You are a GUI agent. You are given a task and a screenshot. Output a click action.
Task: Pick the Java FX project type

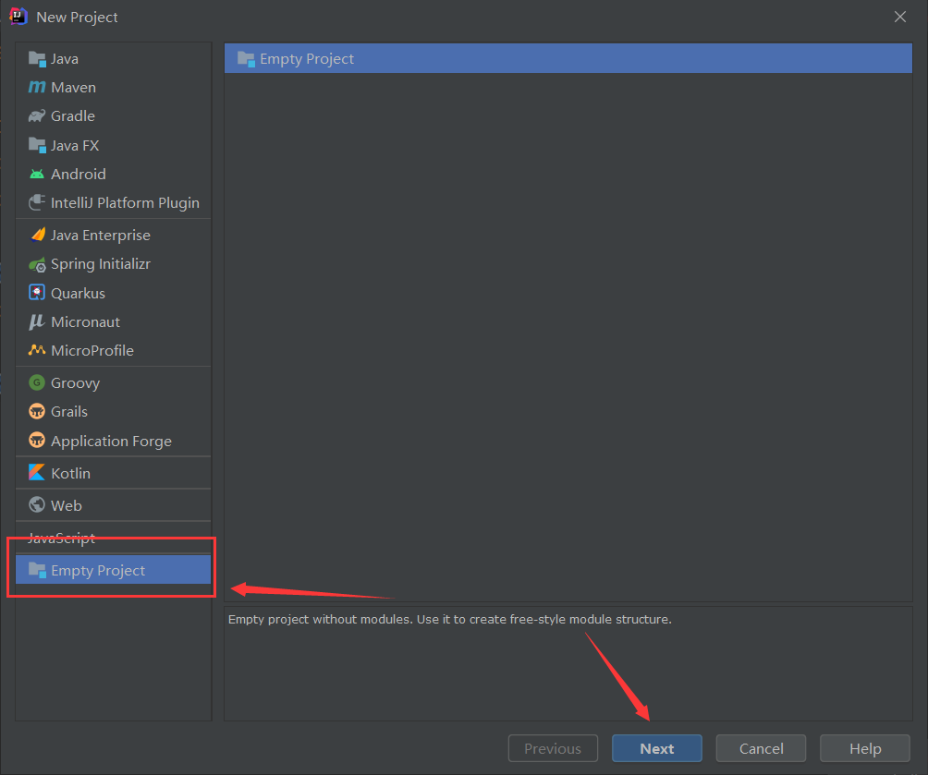point(113,146)
